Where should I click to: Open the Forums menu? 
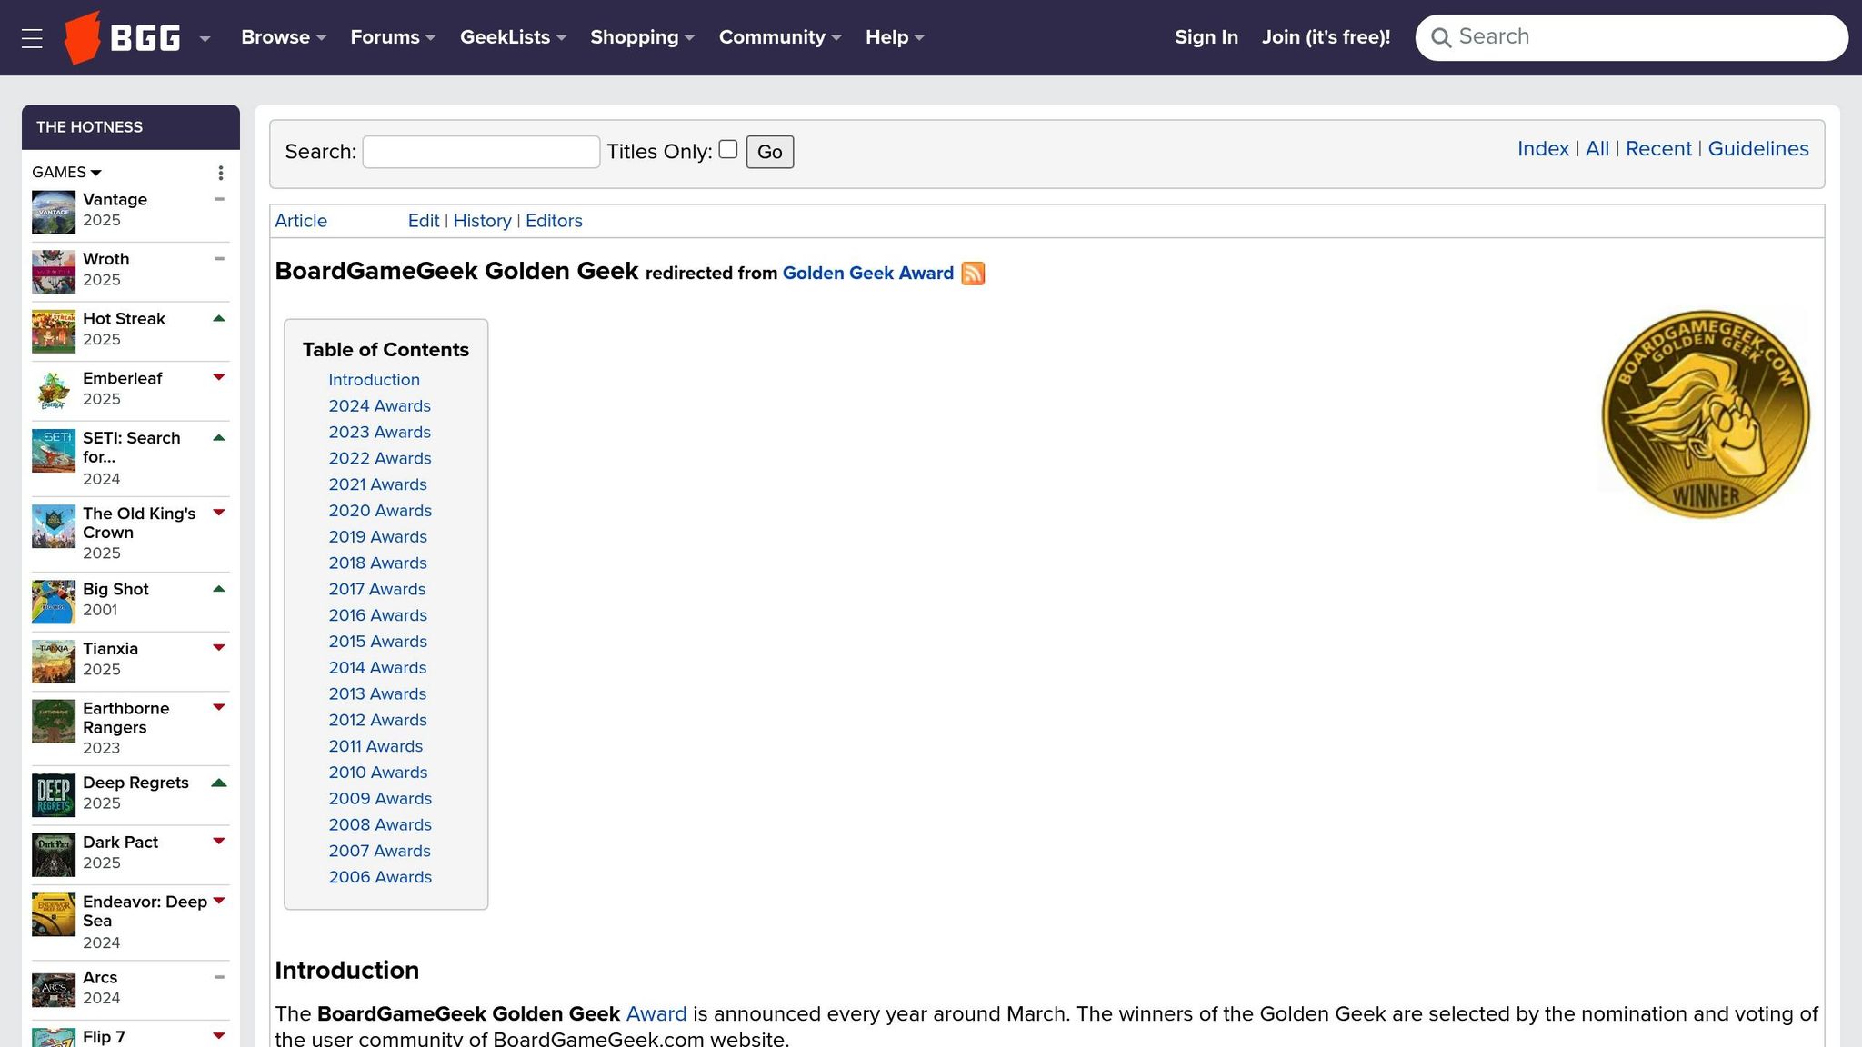393,37
